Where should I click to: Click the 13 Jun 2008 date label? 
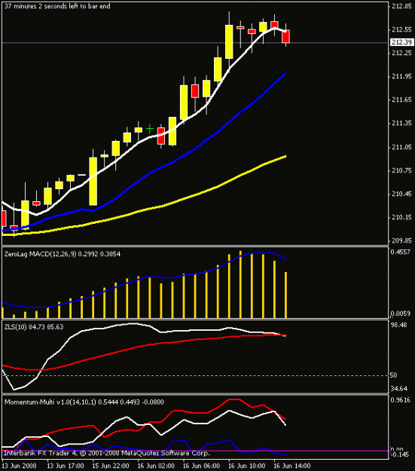pos(20,466)
